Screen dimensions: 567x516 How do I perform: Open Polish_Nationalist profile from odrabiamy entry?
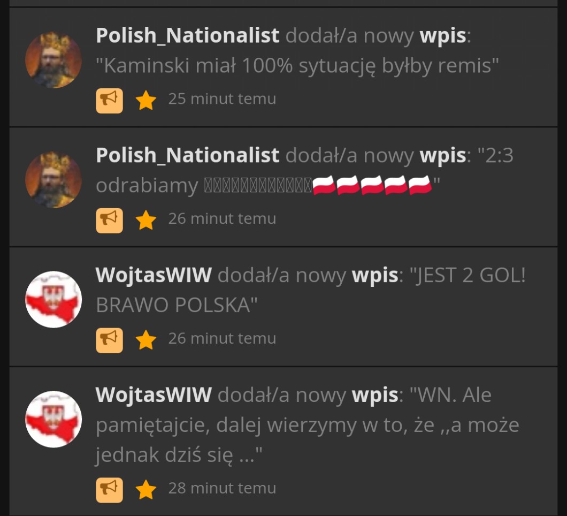187,156
